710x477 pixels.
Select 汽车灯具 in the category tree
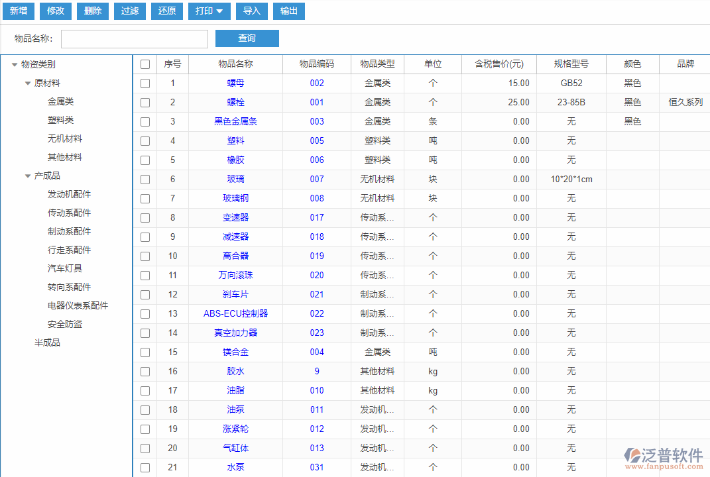pyautogui.click(x=65, y=269)
